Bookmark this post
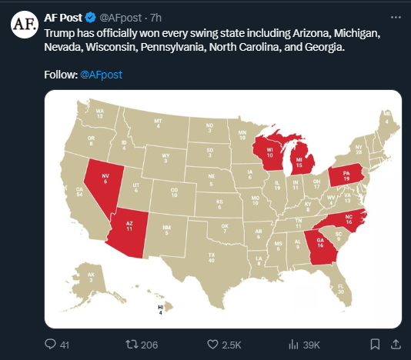The image size is (411, 360). (x=375, y=345)
